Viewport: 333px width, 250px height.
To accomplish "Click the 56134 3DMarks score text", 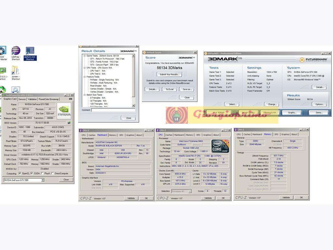I will coord(169,68).
